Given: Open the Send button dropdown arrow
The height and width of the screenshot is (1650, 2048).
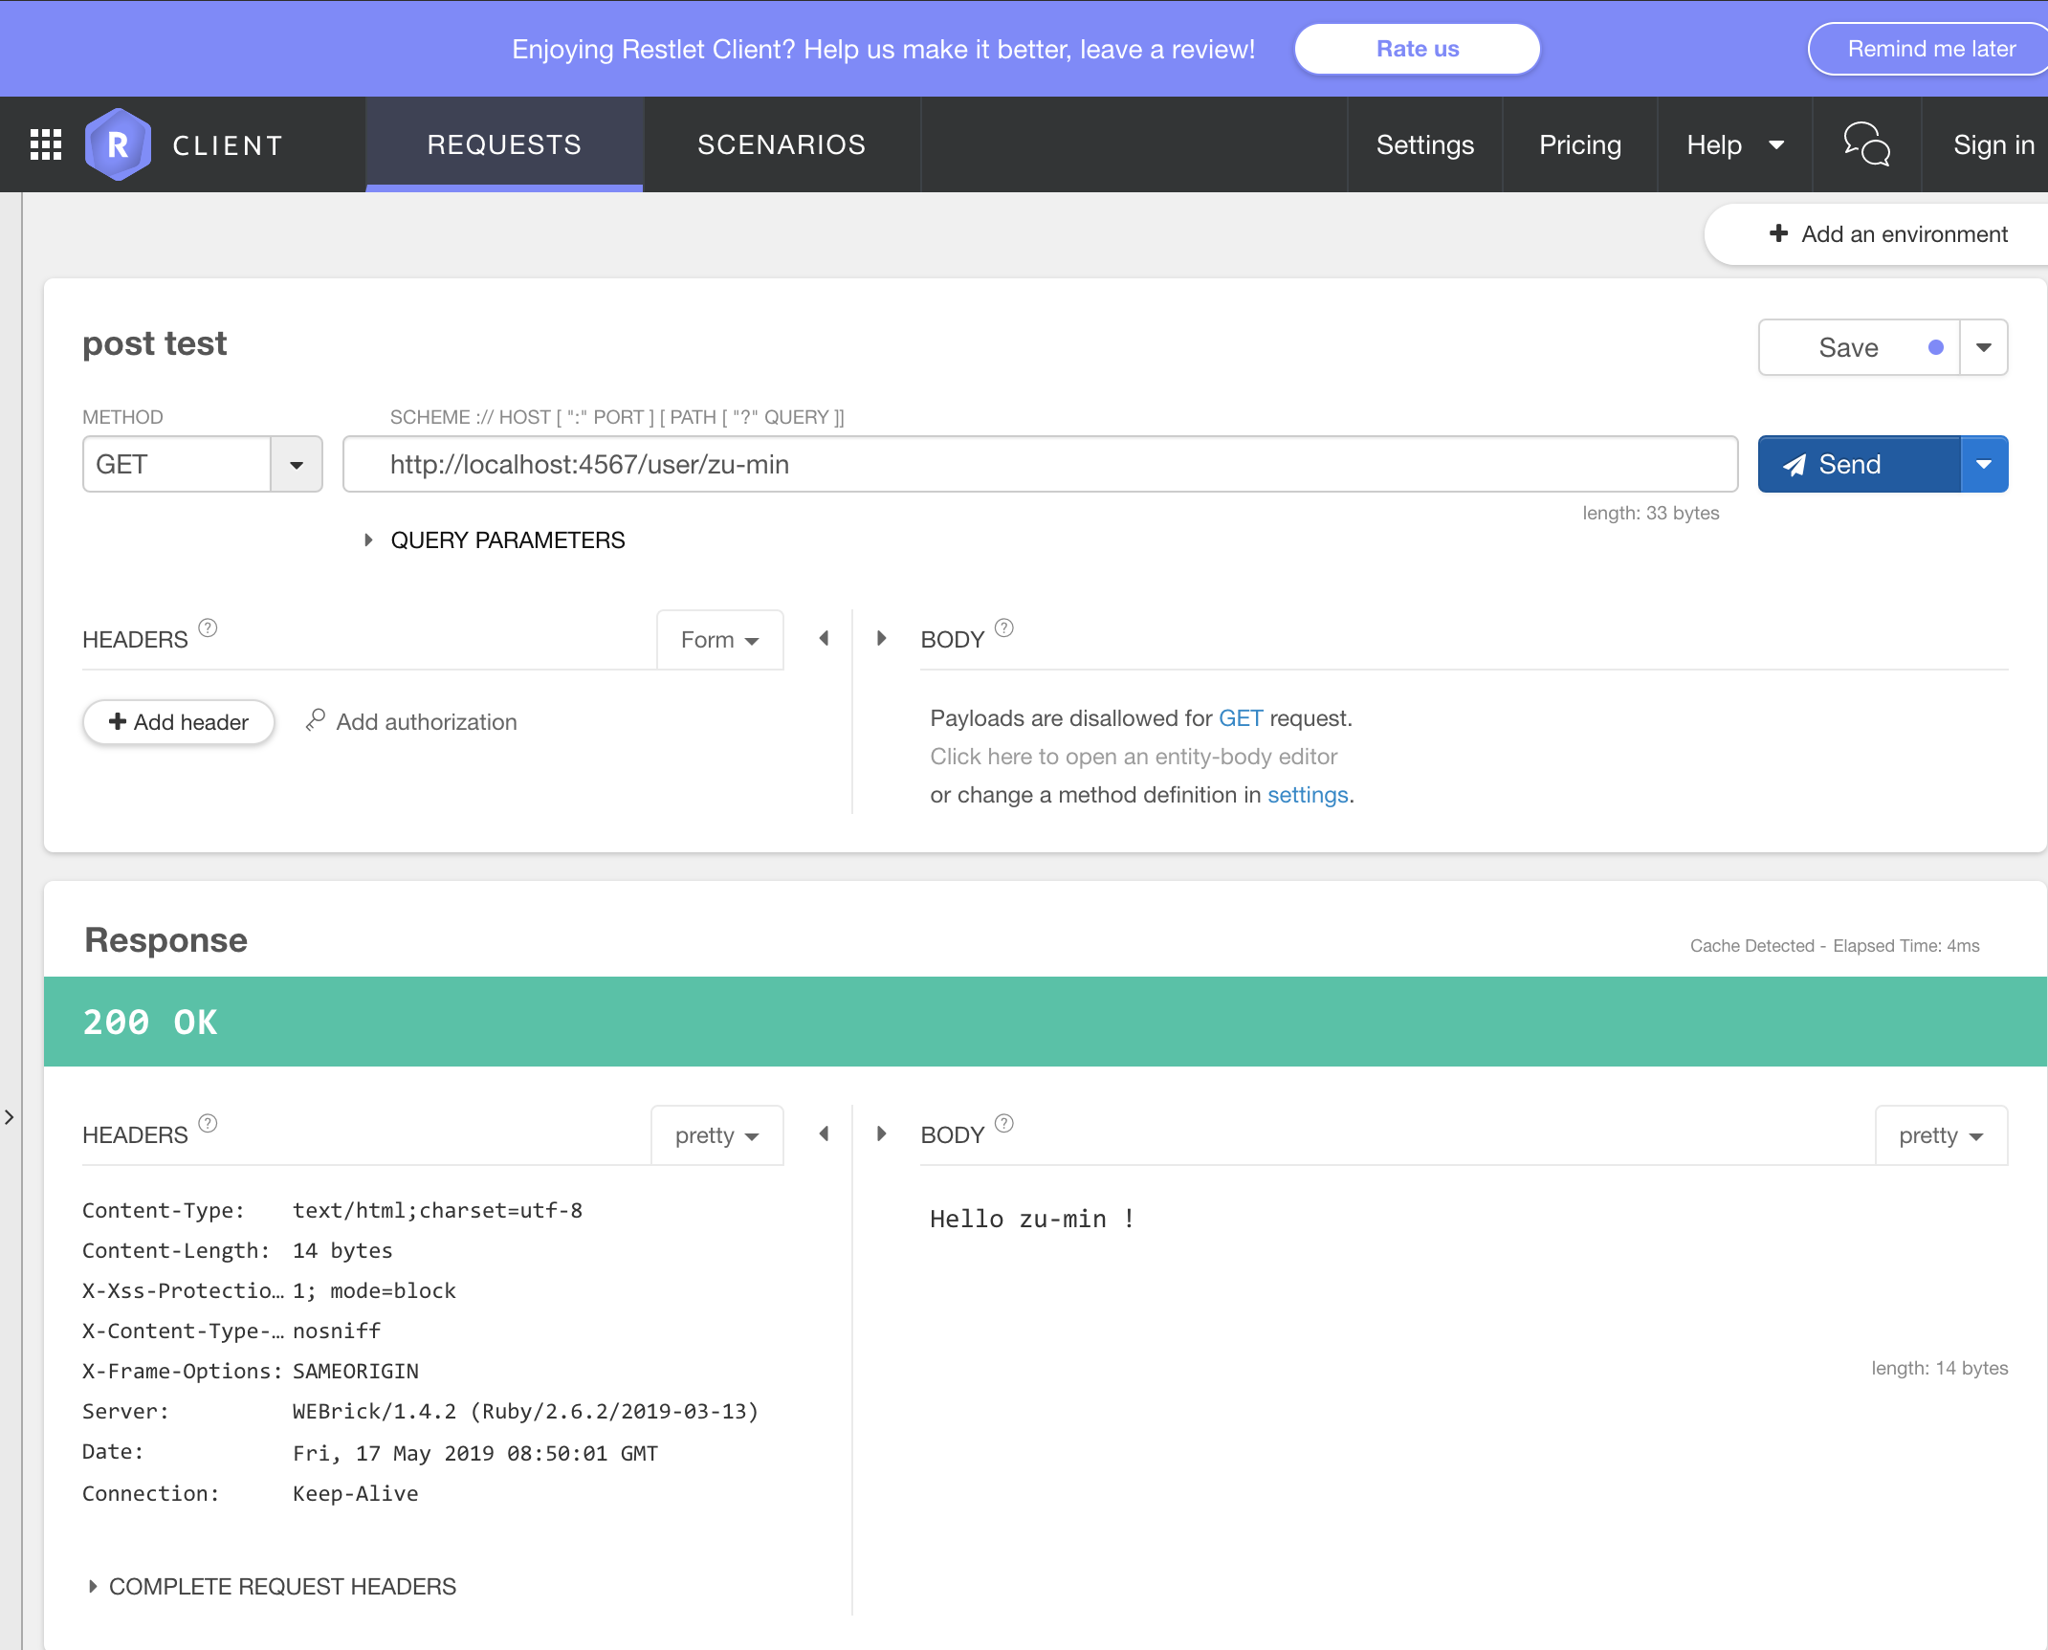Looking at the screenshot, I should (x=1984, y=465).
